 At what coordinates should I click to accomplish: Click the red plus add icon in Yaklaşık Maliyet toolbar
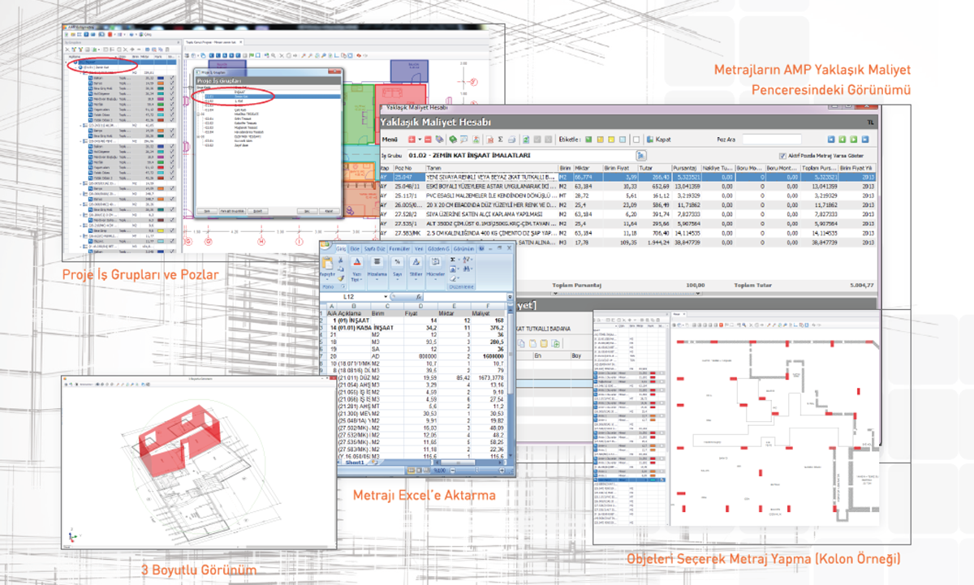click(413, 140)
